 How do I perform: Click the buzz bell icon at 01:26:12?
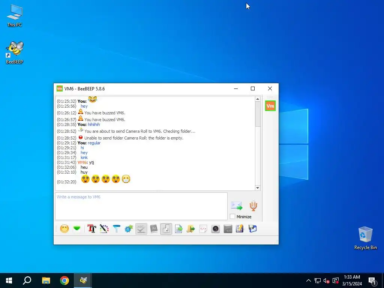pos(81,112)
